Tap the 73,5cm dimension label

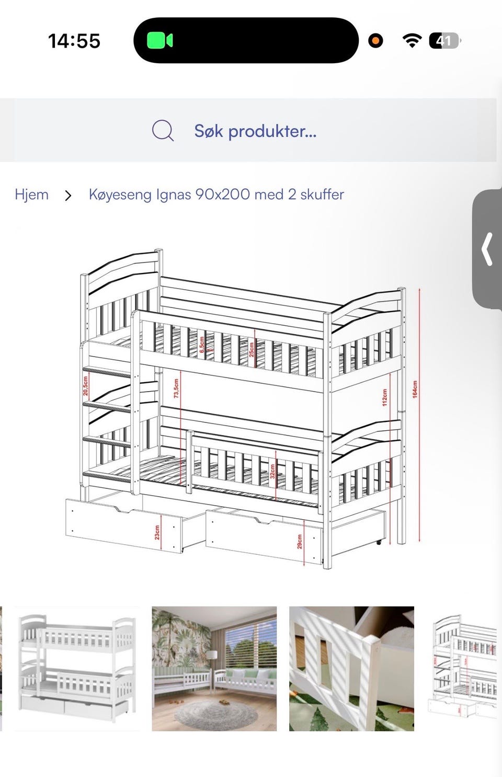tap(176, 389)
